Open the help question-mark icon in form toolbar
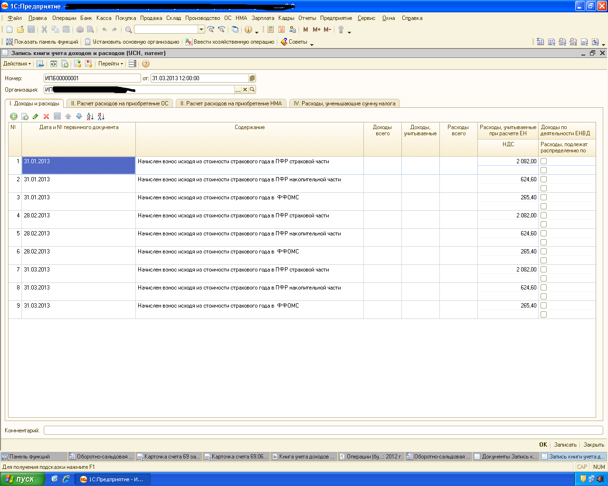 (146, 64)
